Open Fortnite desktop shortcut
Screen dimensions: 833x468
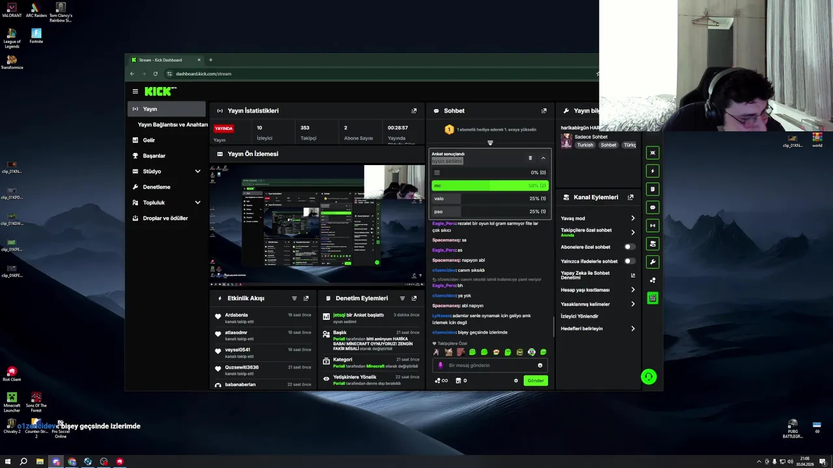tap(36, 36)
